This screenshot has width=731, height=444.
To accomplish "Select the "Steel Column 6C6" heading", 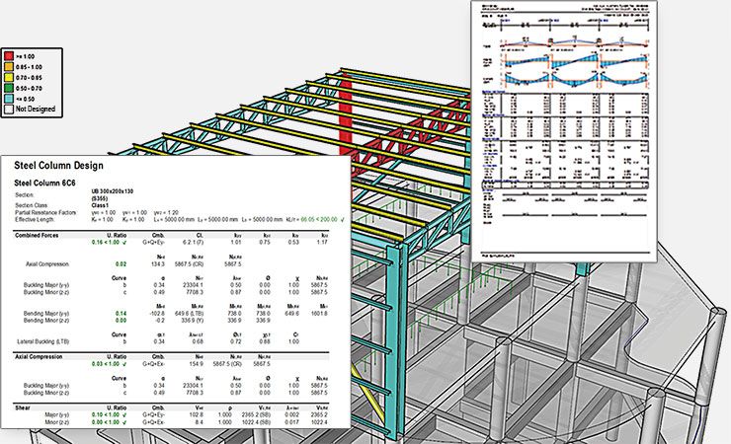I will pyautogui.click(x=51, y=184).
